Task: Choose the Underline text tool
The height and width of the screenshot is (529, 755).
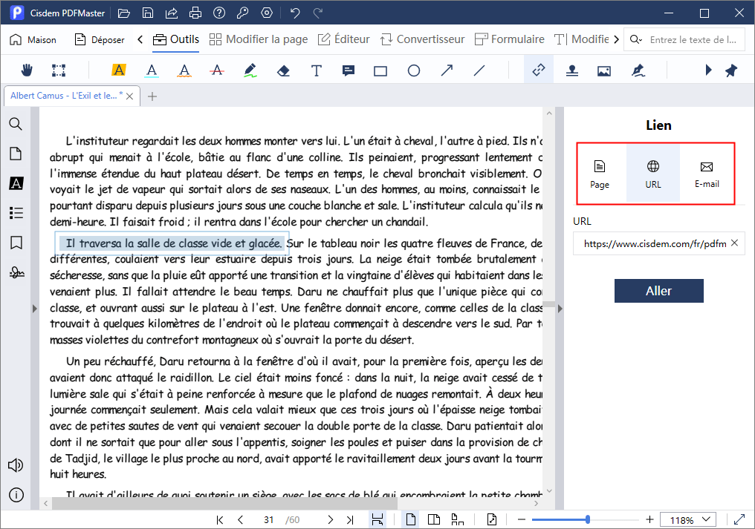Action: click(152, 70)
